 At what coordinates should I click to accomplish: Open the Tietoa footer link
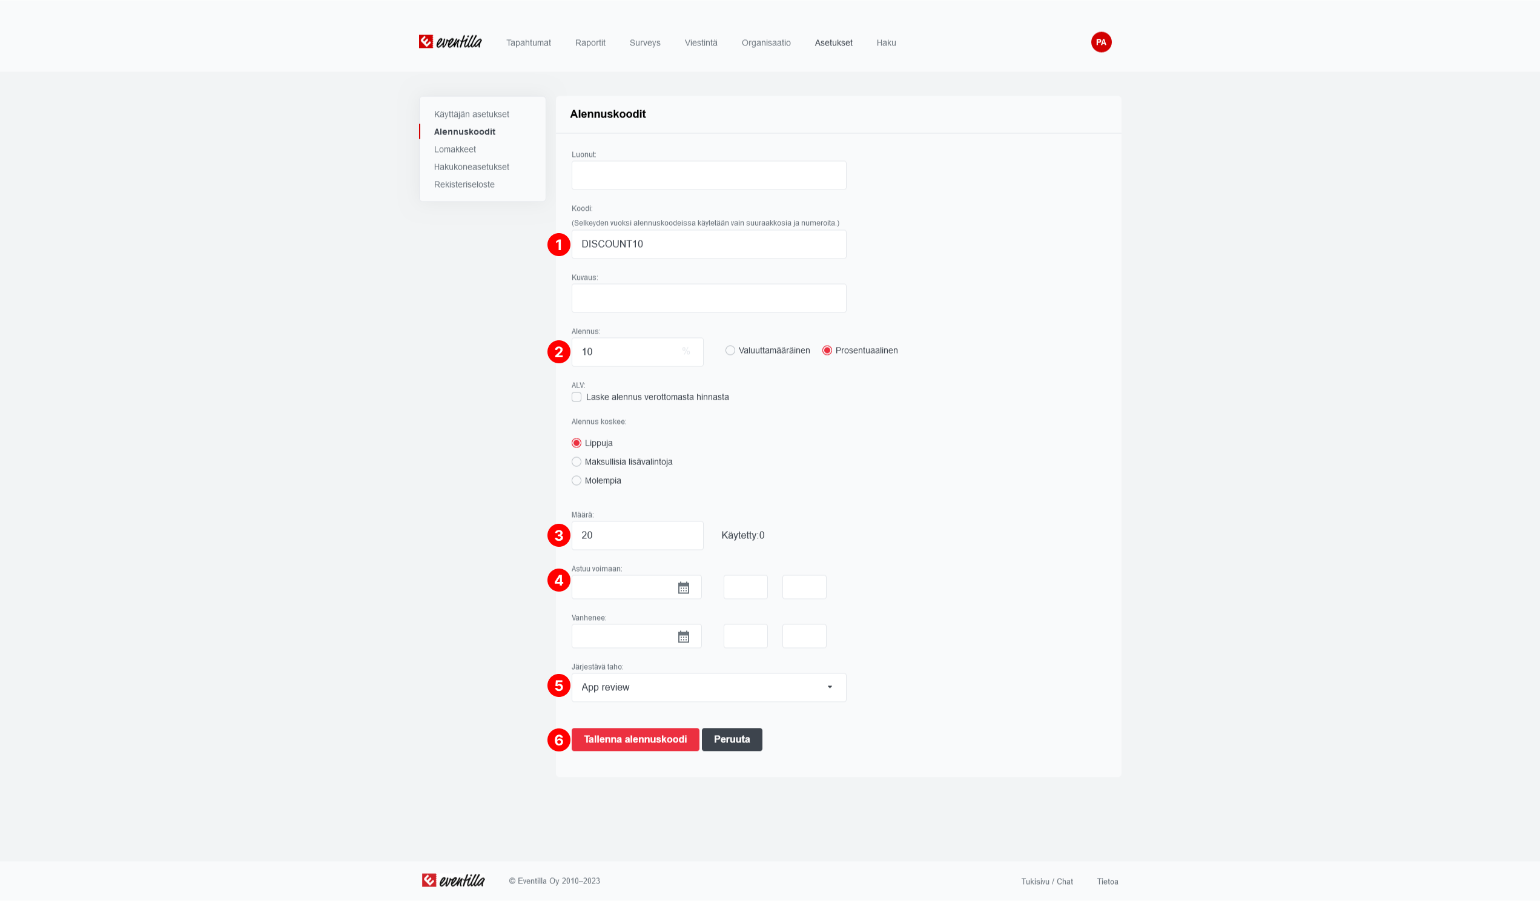click(1108, 882)
